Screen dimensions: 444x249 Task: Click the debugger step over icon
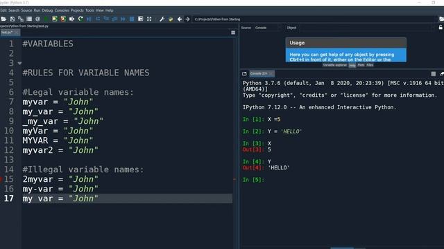[98, 19]
